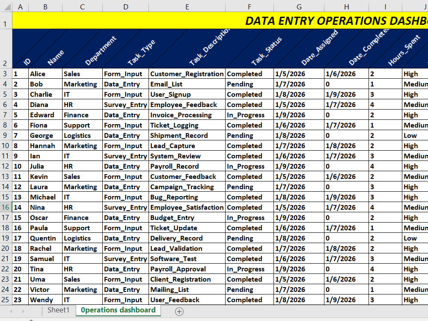
Task: Select Quentin's Low priority cell
Action: (x=415, y=238)
